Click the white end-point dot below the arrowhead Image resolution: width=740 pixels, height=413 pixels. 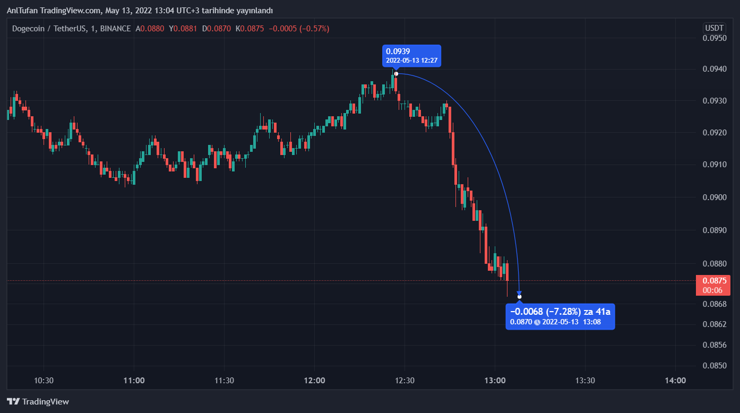[x=519, y=297]
